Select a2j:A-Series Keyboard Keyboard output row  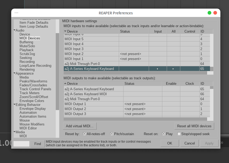(137, 89)
